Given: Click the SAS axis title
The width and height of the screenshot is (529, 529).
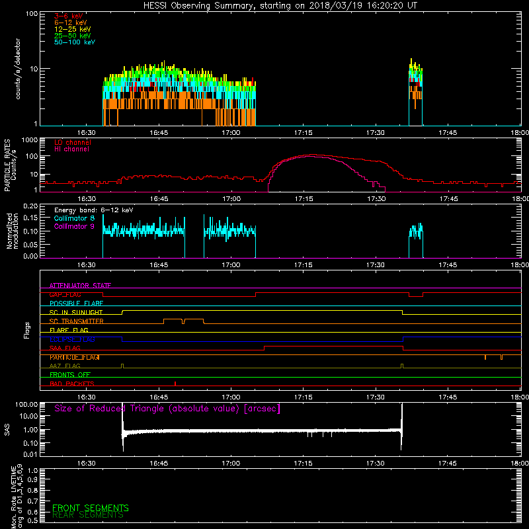Looking at the screenshot, I should pos(7,430).
